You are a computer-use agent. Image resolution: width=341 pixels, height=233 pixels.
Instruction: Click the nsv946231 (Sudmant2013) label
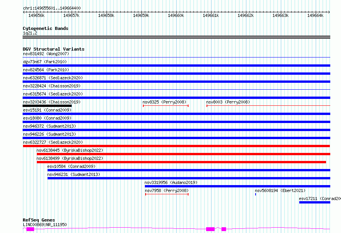[x=74, y=174]
